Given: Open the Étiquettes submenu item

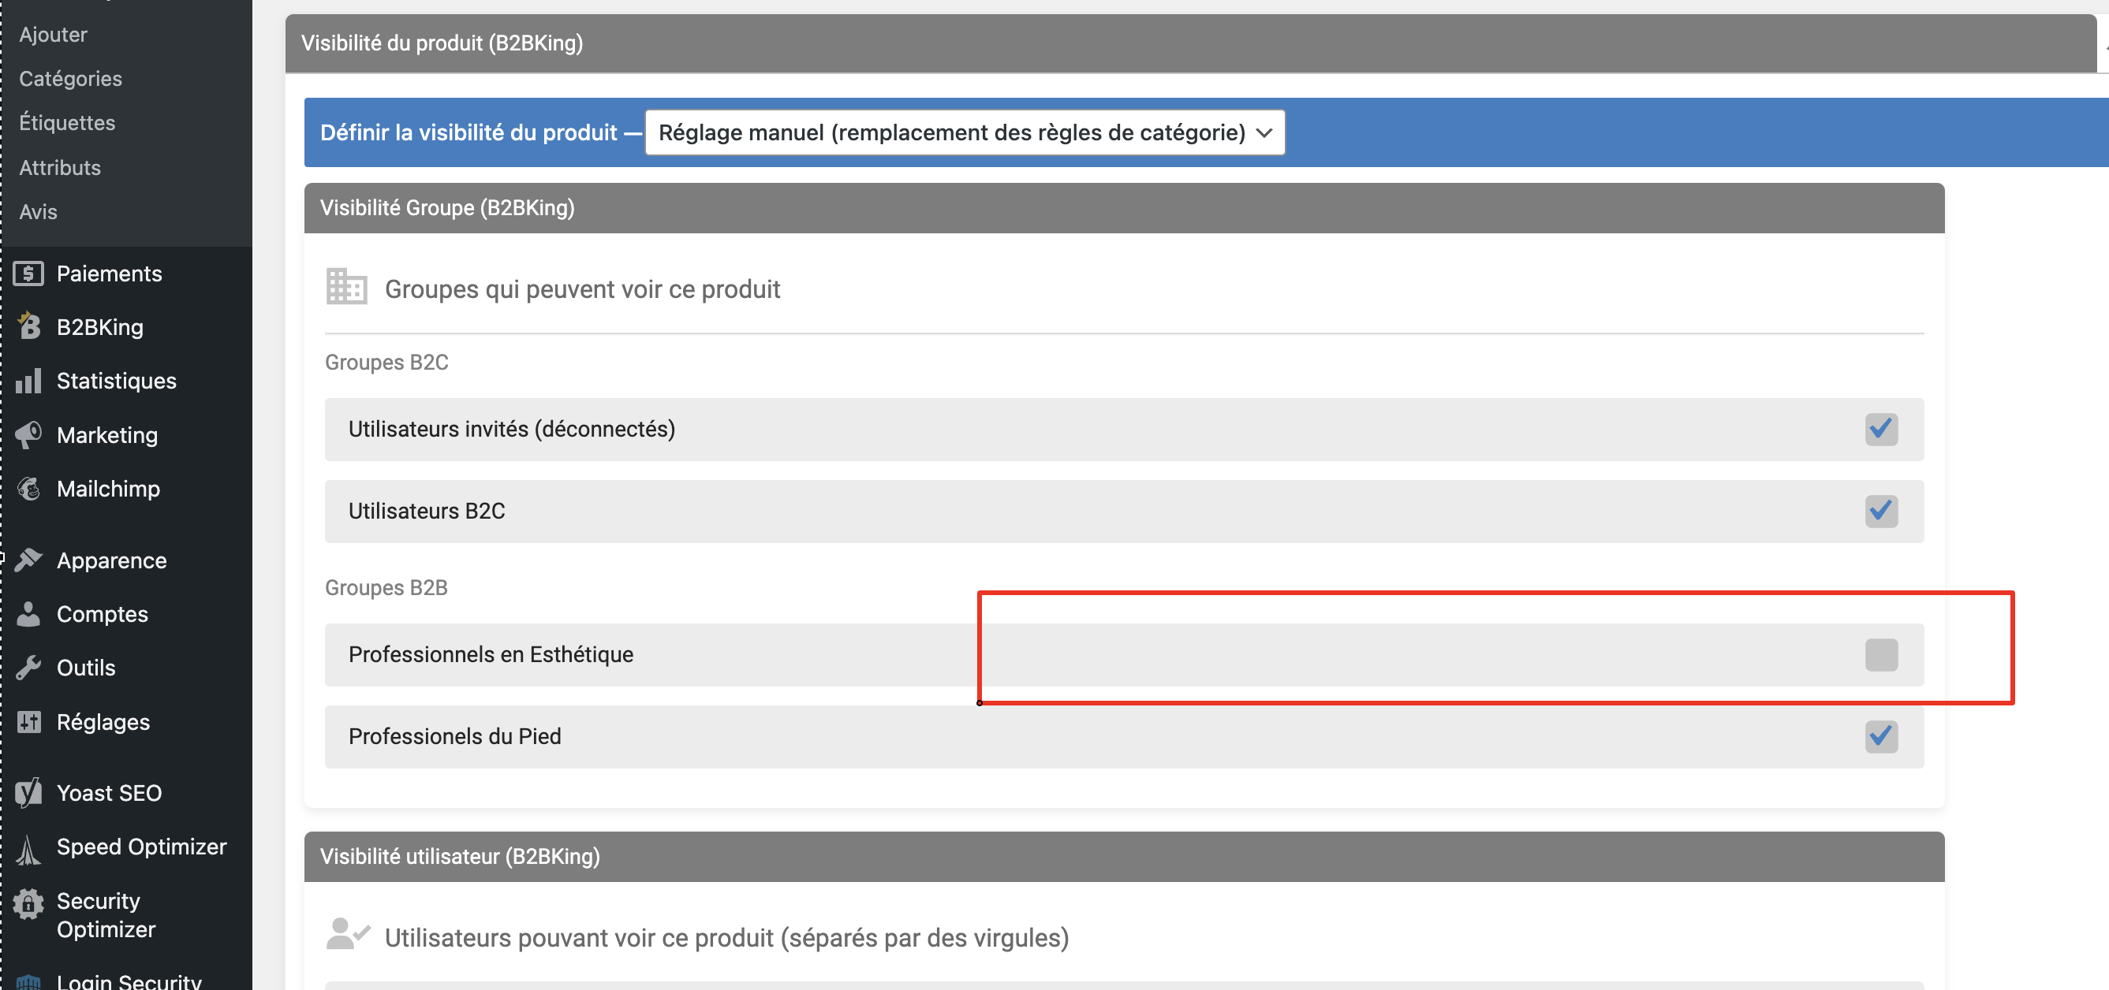Looking at the screenshot, I should [x=67, y=123].
